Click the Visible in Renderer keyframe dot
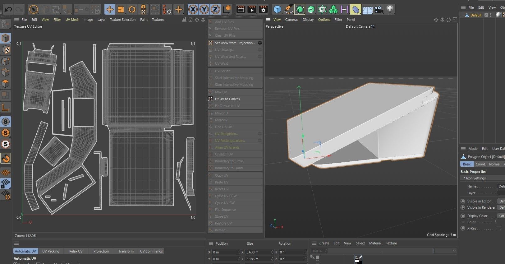The height and width of the screenshot is (264, 505). pyautogui.click(x=463, y=207)
